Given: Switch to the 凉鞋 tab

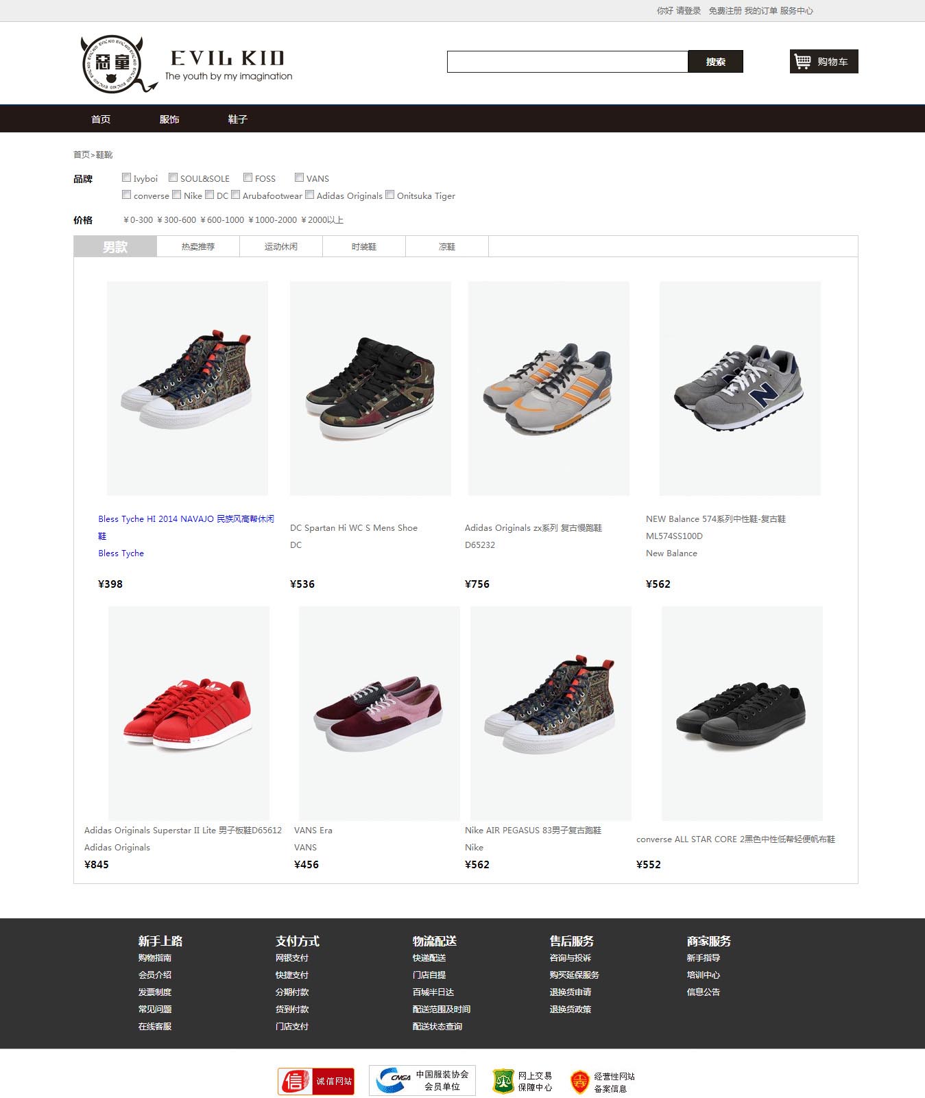Looking at the screenshot, I should (x=447, y=246).
